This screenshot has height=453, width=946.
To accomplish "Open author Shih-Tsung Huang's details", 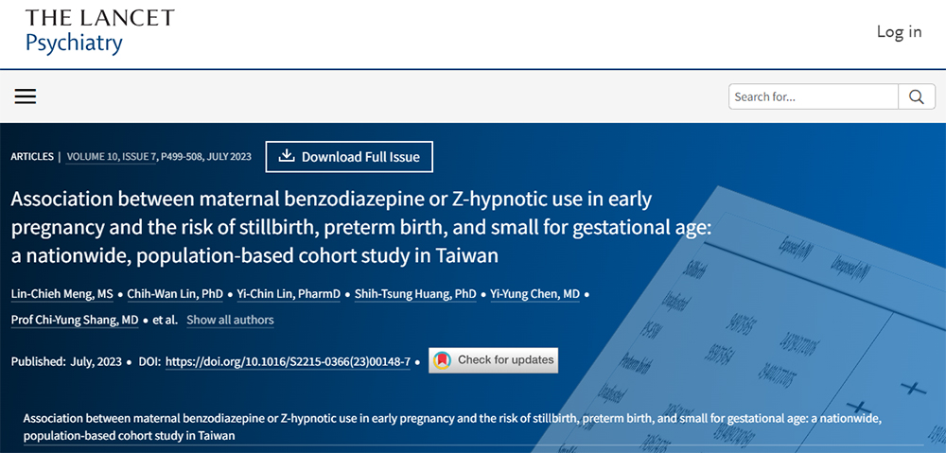I will coord(415,294).
